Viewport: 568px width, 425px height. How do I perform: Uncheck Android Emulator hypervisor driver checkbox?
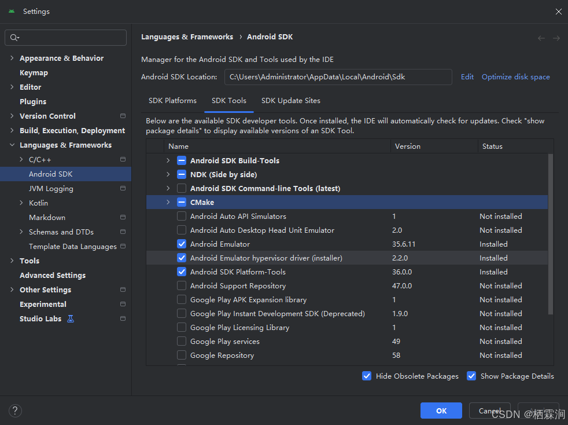pos(182,258)
